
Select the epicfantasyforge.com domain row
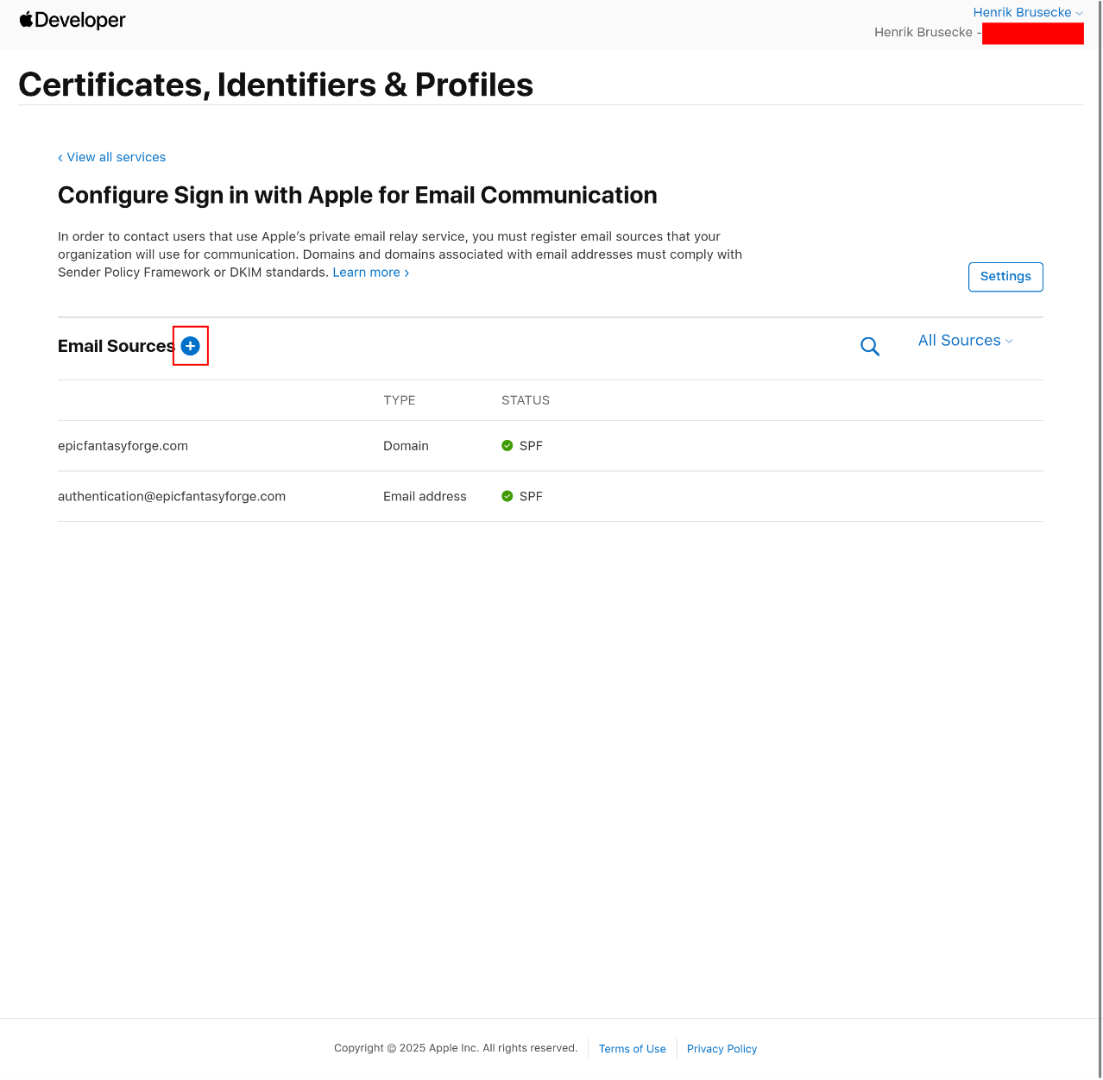tap(123, 446)
